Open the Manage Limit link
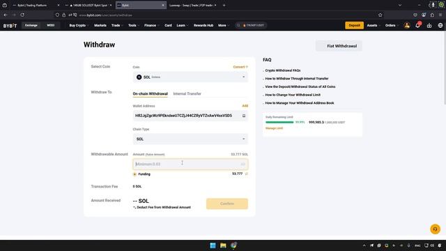The height and width of the screenshot is (251, 446). pyautogui.click(x=274, y=128)
